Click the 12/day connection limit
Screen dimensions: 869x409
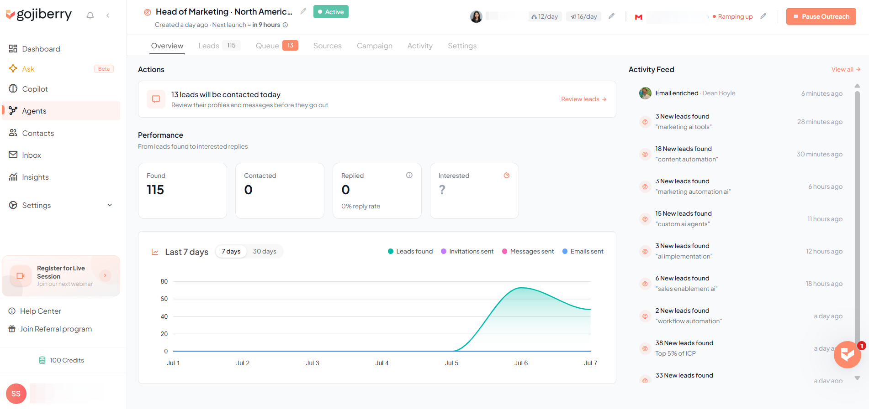545,16
